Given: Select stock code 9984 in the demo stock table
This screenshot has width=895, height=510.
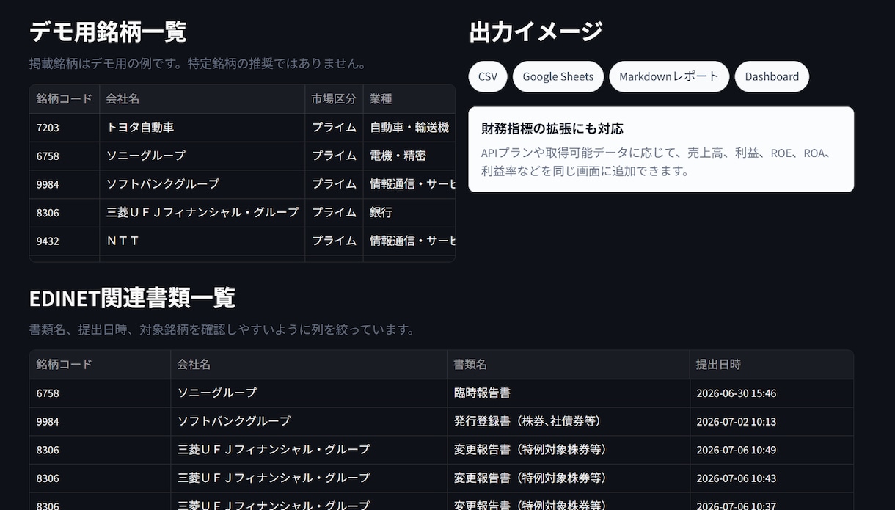Looking at the screenshot, I should 65,183.
